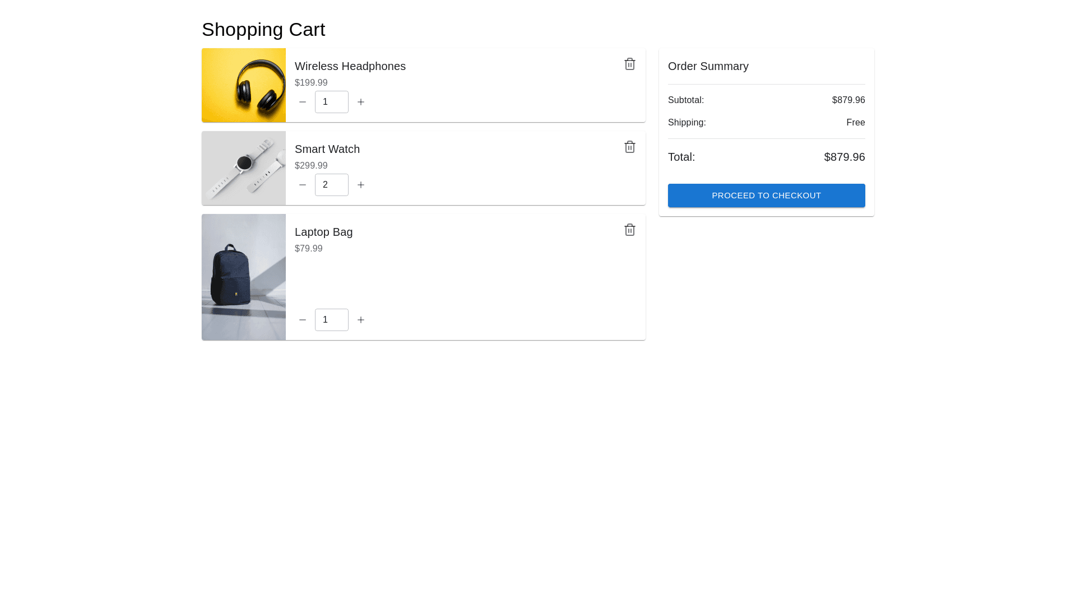Image resolution: width=1076 pixels, height=605 pixels.
Task: Click the Order Summary heading
Action: 708,66
